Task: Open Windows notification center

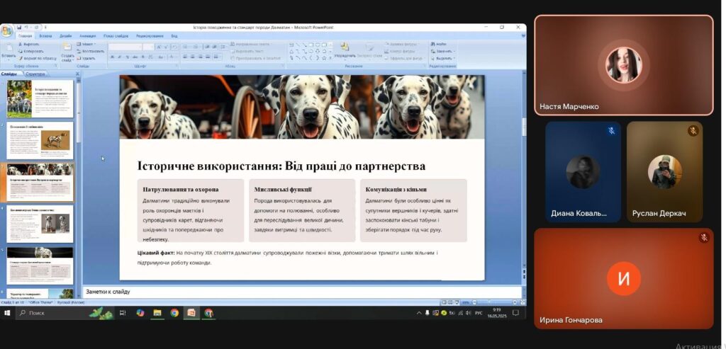Action: [515, 313]
